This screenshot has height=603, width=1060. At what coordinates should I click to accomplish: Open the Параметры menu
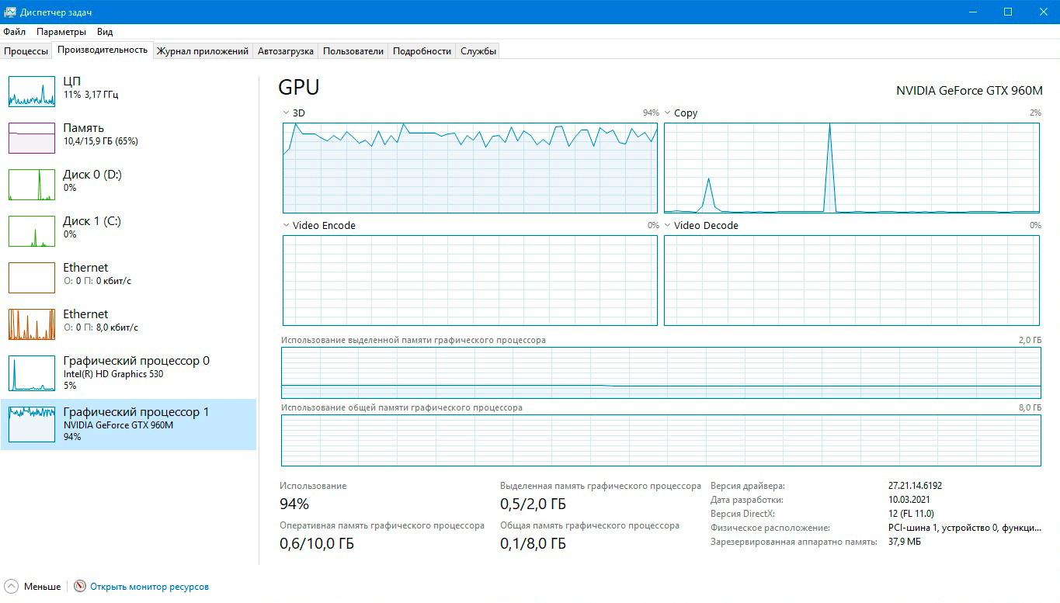61,32
